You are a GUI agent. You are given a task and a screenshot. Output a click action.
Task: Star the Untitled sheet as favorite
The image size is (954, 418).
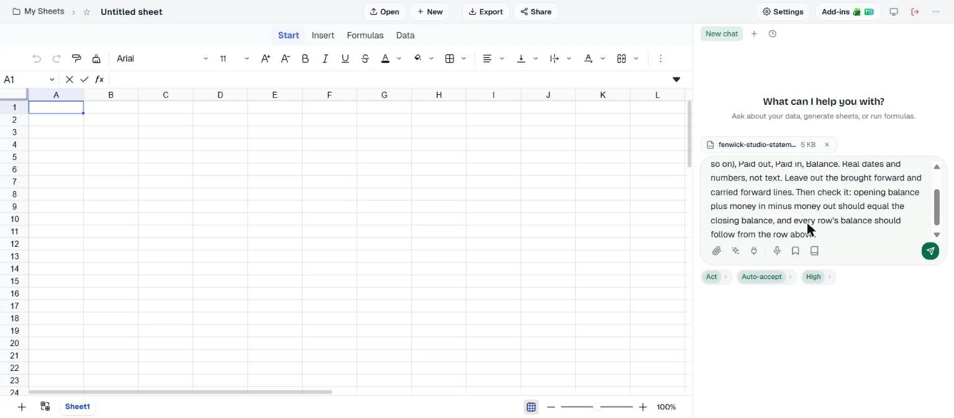tap(87, 12)
